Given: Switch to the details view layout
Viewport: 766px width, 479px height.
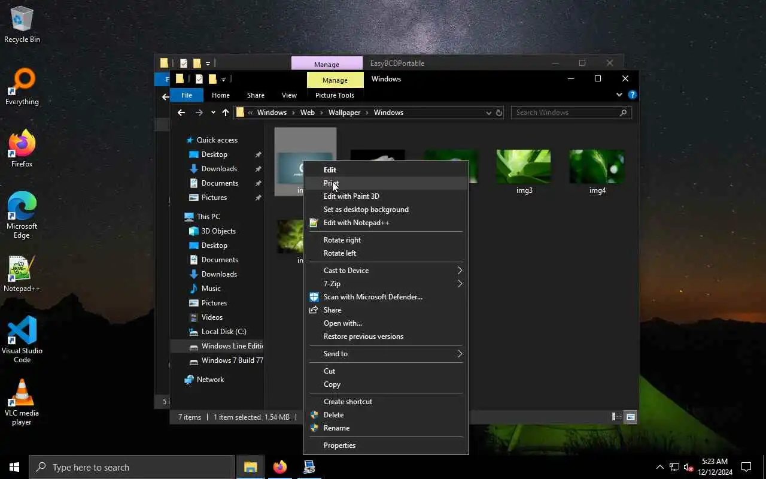Looking at the screenshot, I should 616,417.
